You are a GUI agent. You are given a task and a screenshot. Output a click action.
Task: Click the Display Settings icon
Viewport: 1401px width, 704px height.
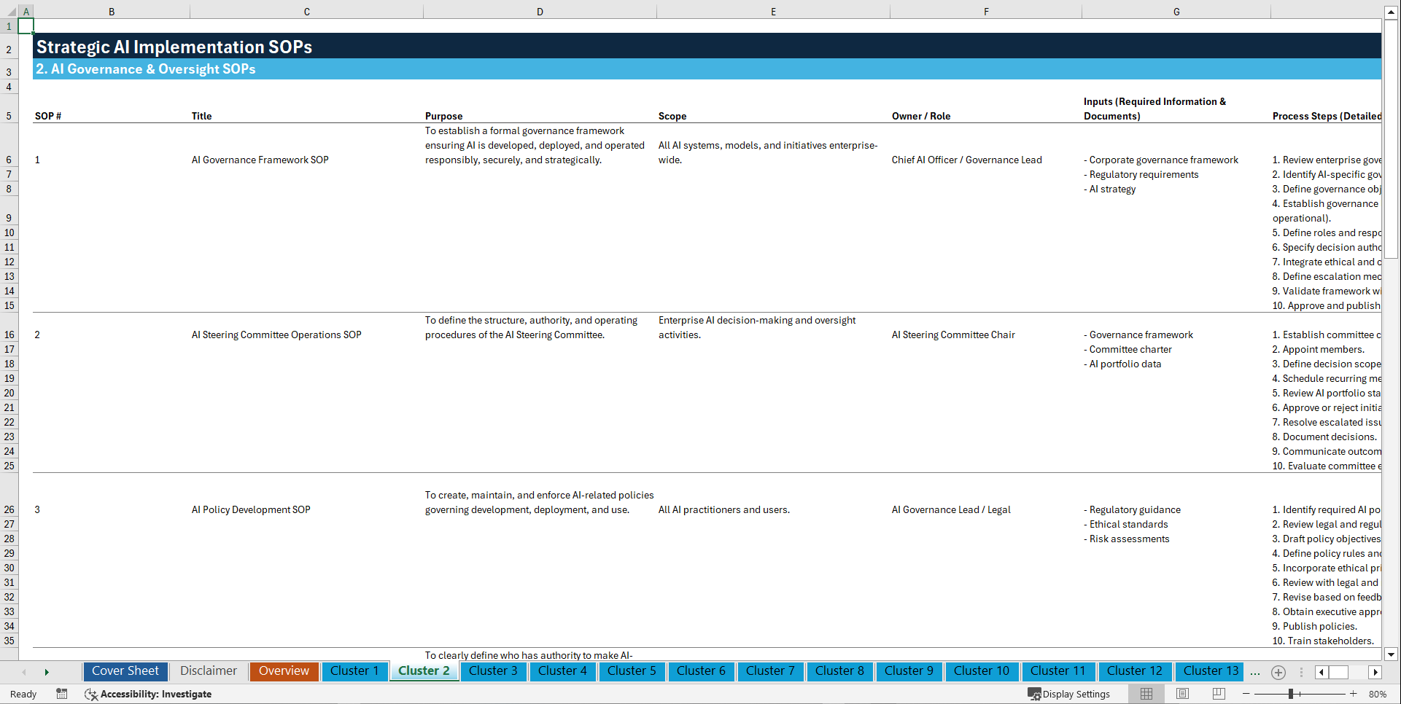click(1068, 694)
